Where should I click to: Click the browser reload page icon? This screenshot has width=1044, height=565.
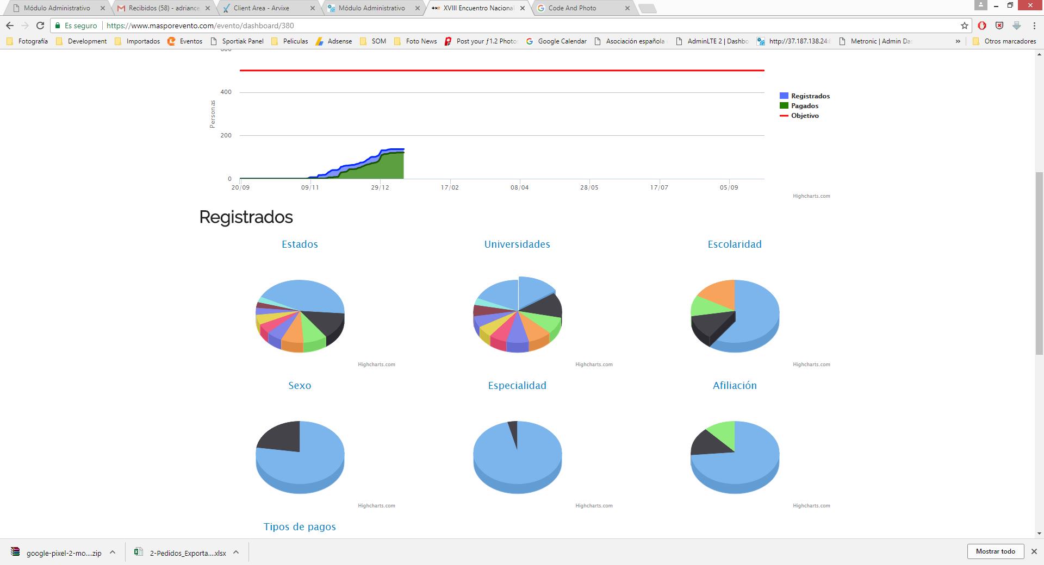[x=40, y=26]
